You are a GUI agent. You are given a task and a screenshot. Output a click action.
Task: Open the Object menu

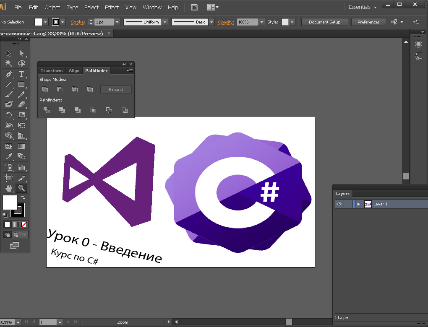coord(52,8)
